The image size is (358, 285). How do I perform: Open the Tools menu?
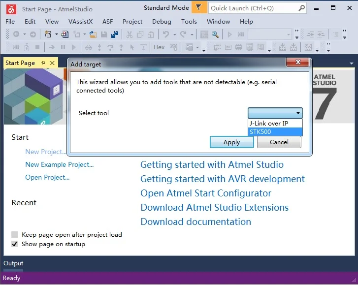tap(189, 22)
